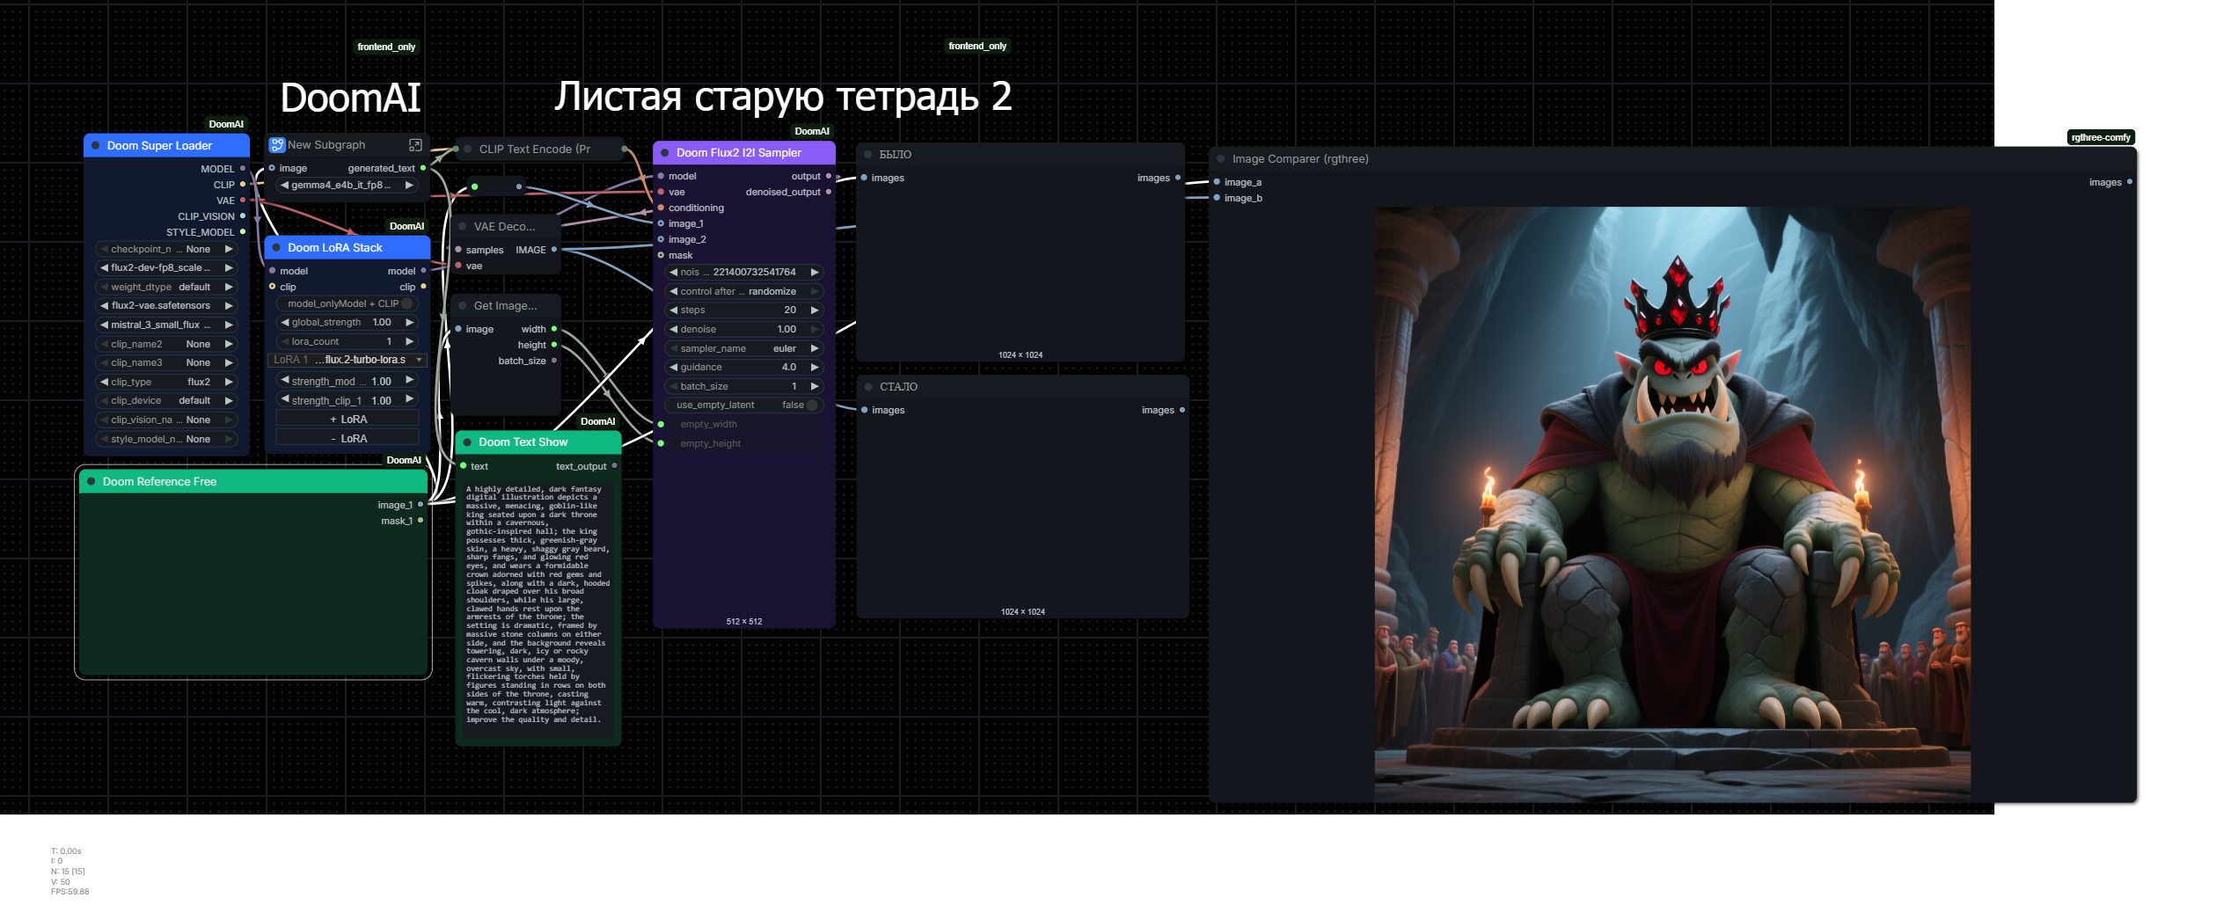Image resolution: width=2216 pixels, height=905 pixels.
Task: Collapse the Doom Super Loader node dot
Action: click(95, 146)
